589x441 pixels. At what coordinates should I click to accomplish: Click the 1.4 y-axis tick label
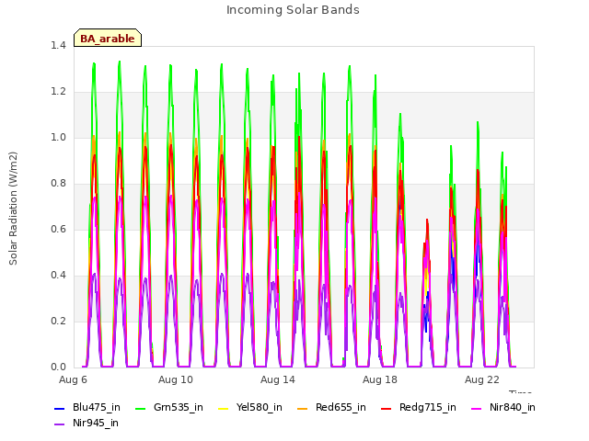[x=58, y=46]
